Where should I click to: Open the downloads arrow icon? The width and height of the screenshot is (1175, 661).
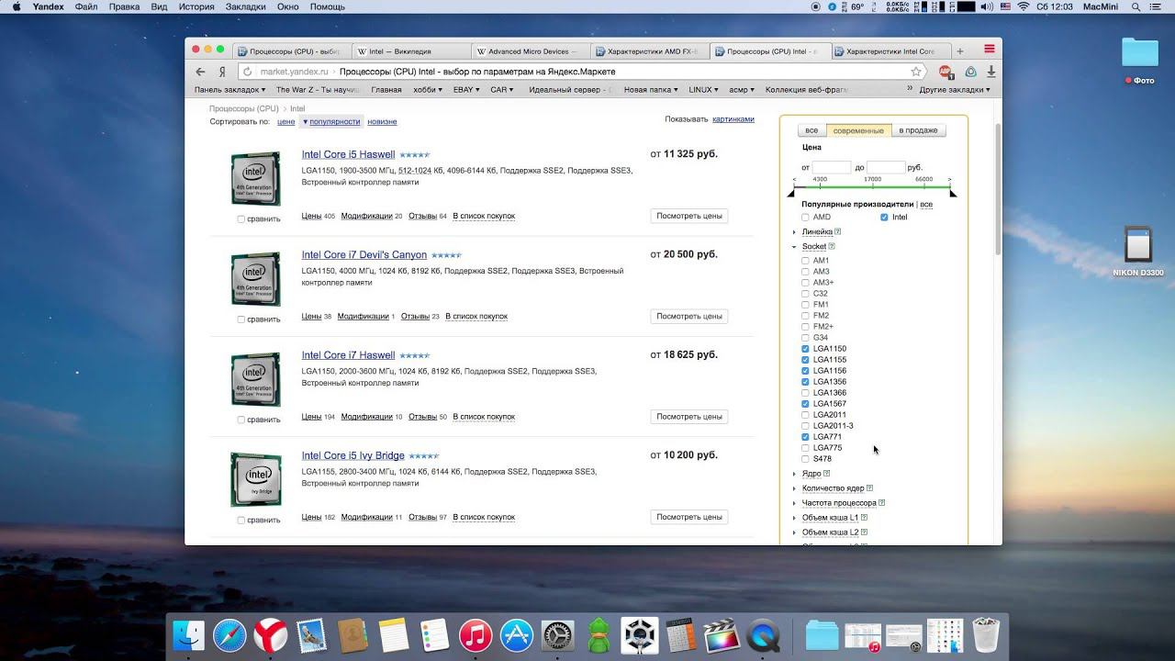(x=991, y=72)
